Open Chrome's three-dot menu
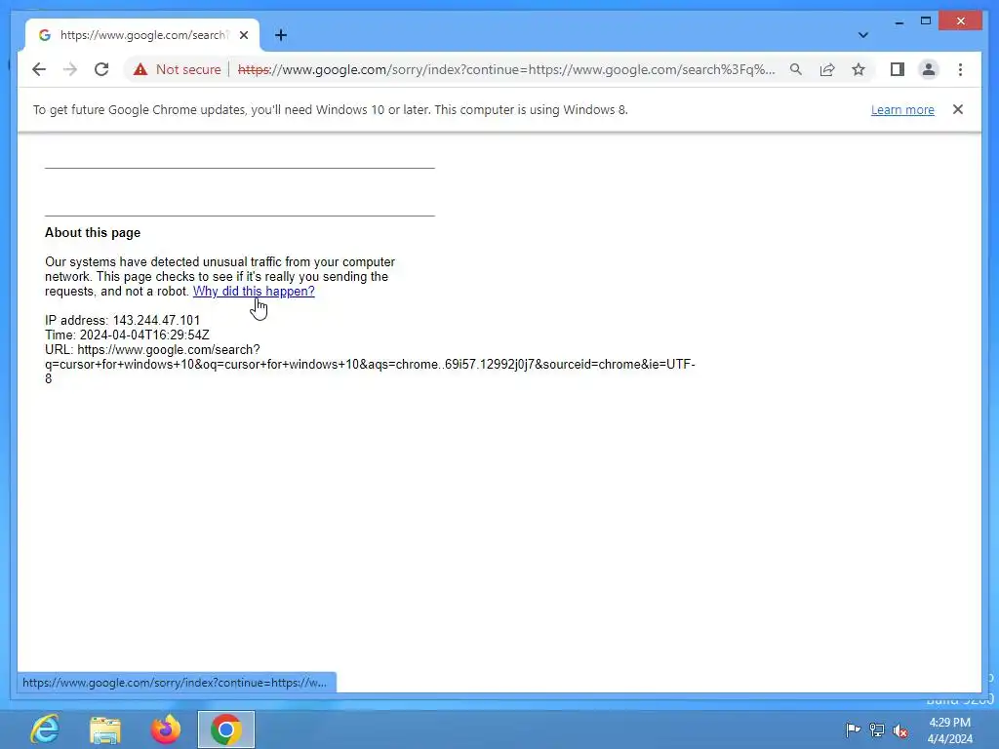 (960, 69)
